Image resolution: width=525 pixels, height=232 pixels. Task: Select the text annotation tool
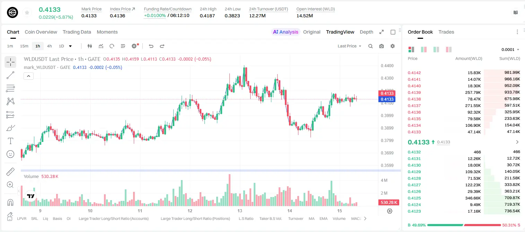point(10,141)
